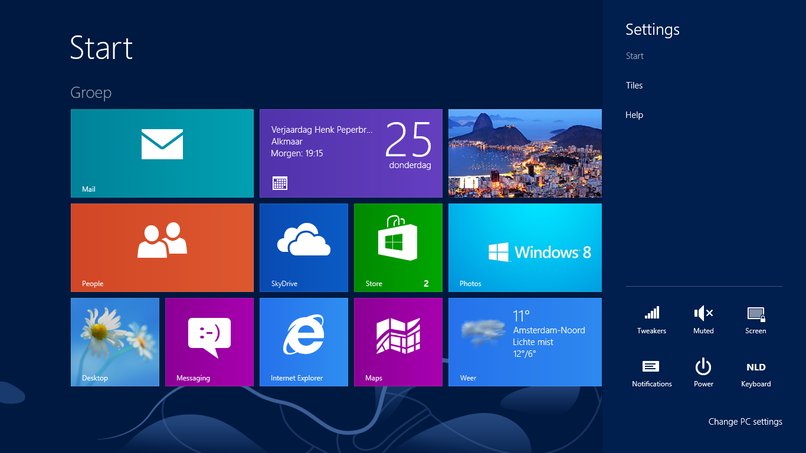
Task: Open Help in the Settings panel
Action: 634,115
